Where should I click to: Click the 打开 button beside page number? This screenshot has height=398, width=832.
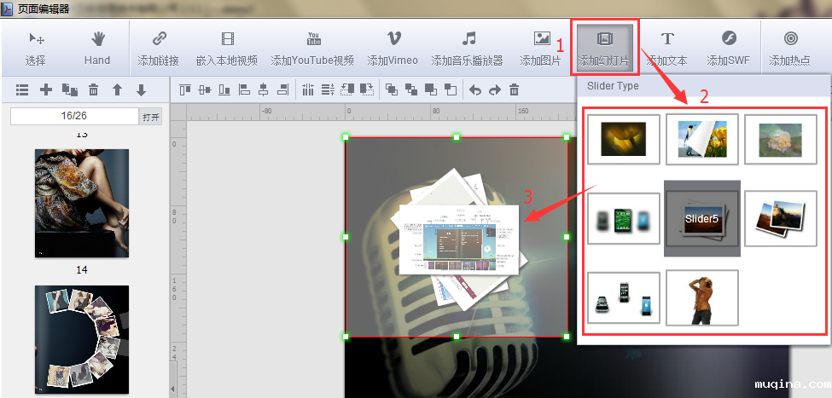(151, 117)
